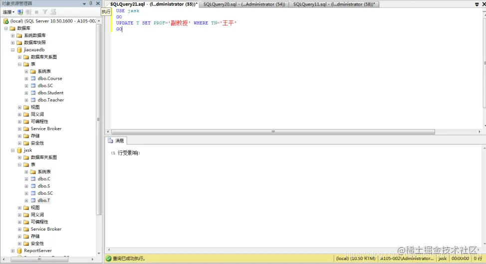Image resolution: width=486 pixels, height=264 pixels.
Task: Select 同义词 under jxsk
Action: coord(37,215)
